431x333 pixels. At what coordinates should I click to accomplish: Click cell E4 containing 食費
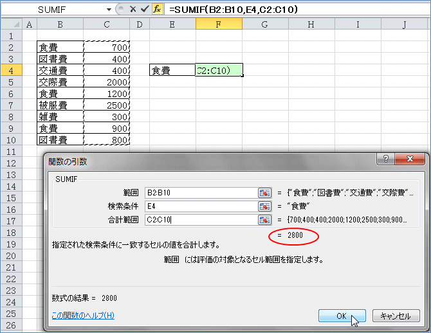[172, 70]
